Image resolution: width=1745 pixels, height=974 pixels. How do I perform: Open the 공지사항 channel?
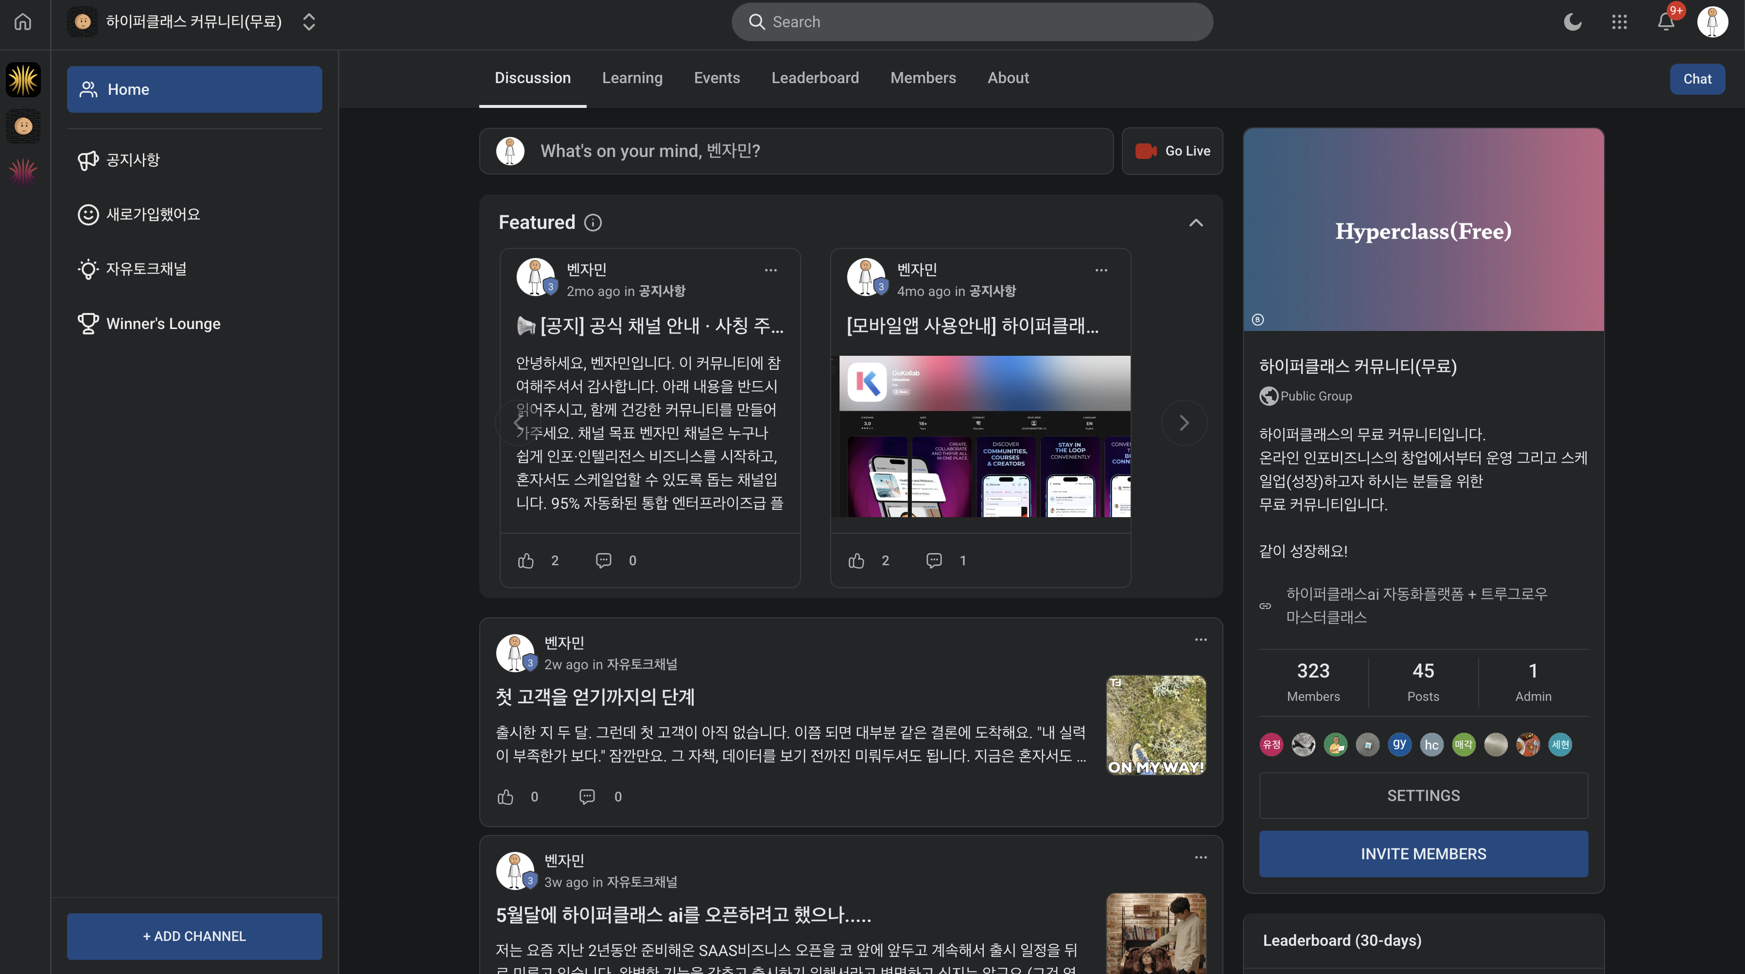pos(194,160)
